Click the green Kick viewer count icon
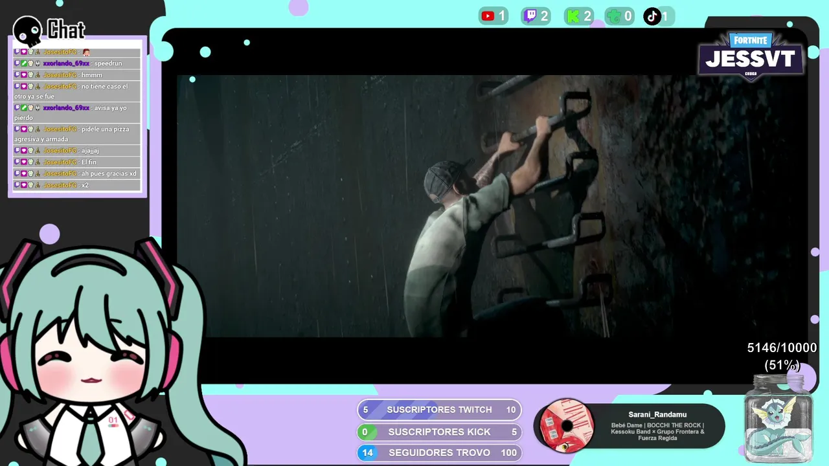 pyautogui.click(x=573, y=16)
